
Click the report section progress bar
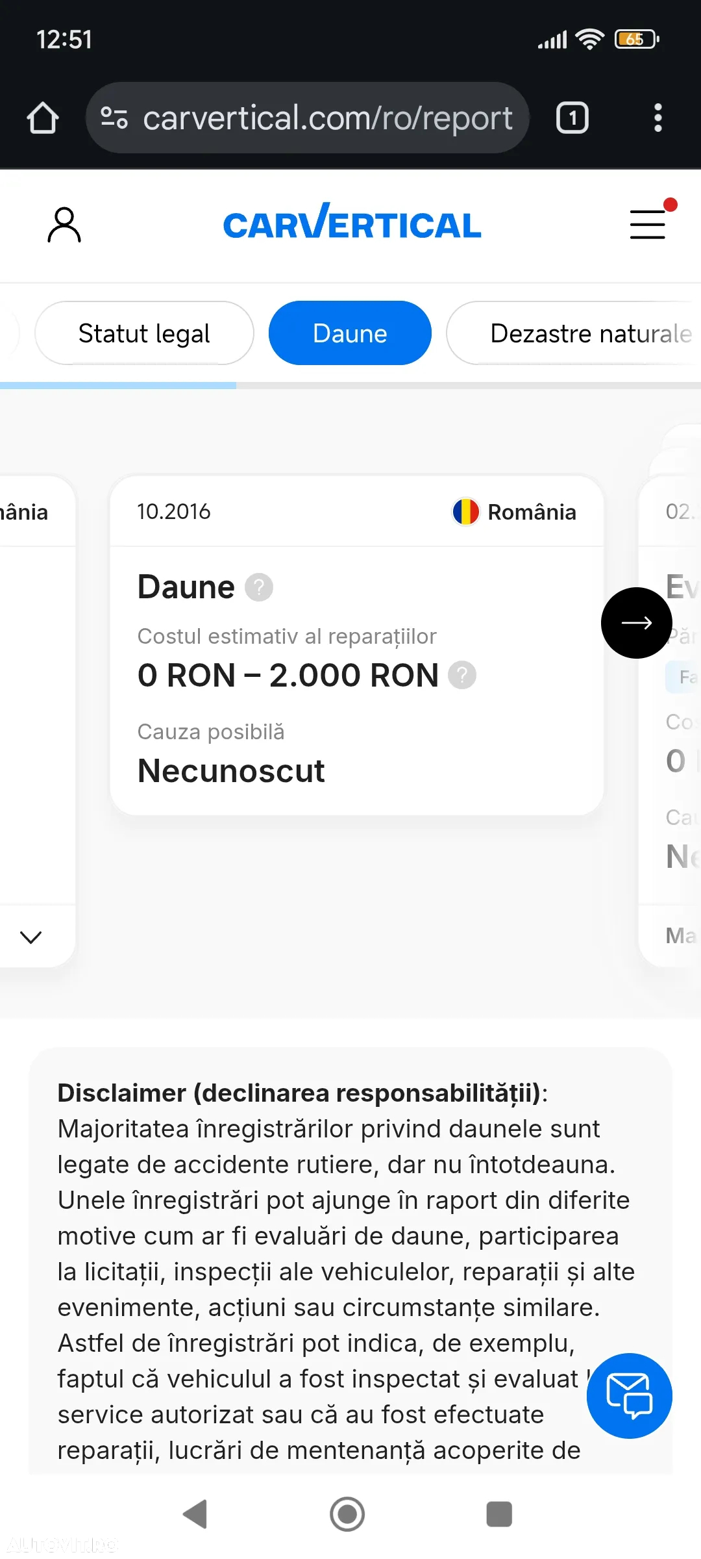350,385
